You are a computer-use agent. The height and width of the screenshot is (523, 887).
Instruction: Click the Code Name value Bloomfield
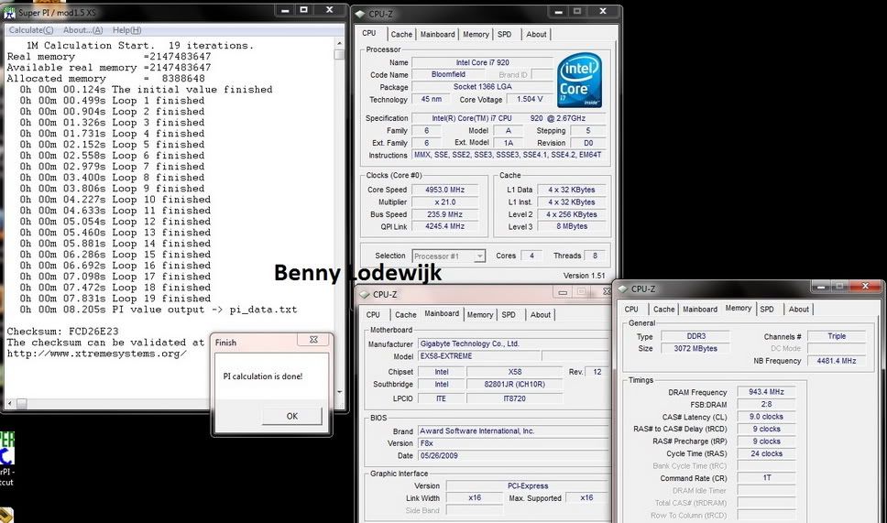448,74
